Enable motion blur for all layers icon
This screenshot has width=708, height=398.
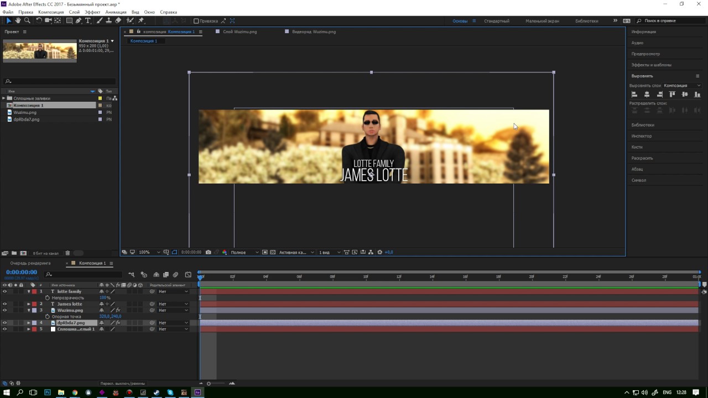click(x=175, y=274)
